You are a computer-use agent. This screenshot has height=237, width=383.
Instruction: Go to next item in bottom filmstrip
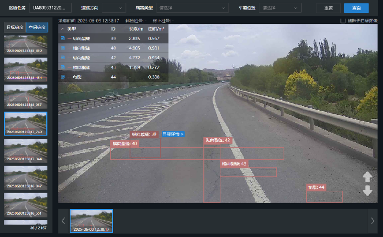pos(372,221)
